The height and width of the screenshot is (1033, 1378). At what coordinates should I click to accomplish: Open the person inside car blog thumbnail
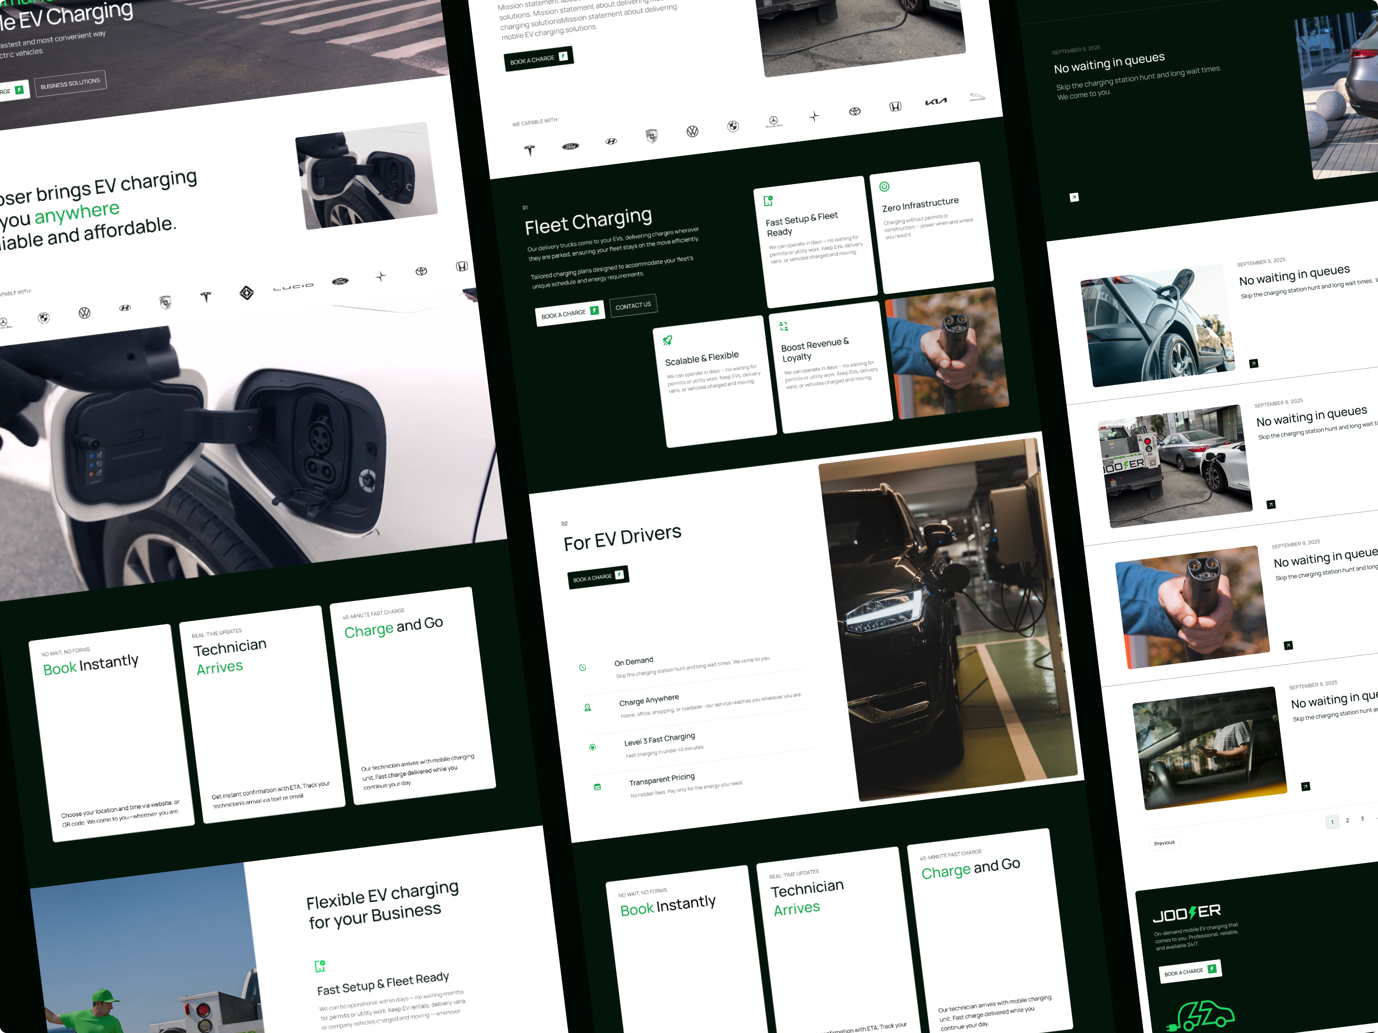pyautogui.click(x=1210, y=748)
